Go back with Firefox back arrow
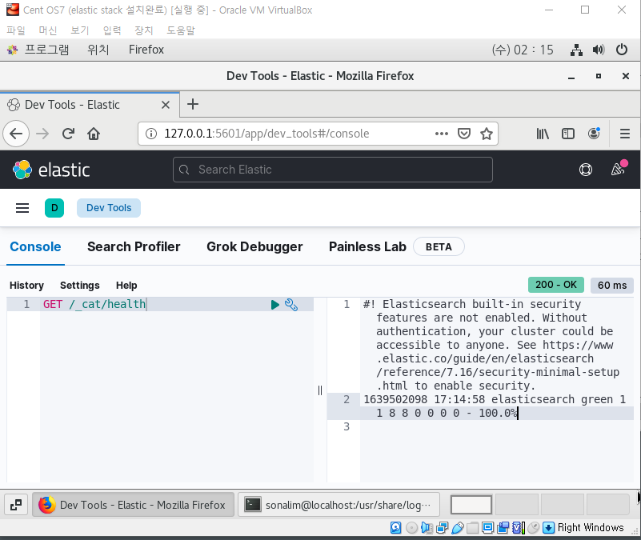Viewport: 641px width, 540px height. (16, 134)
